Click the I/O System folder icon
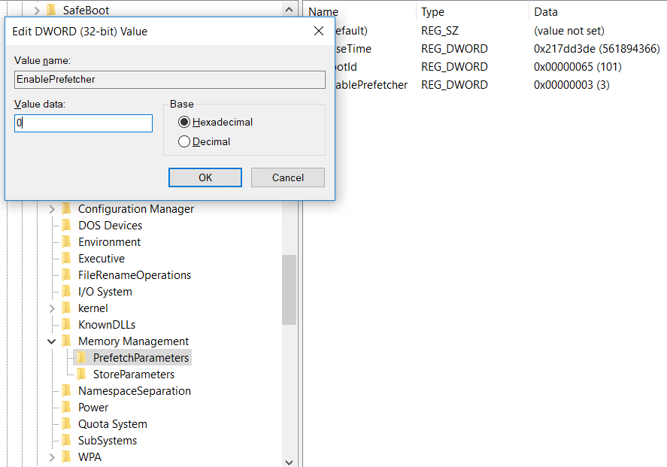Image resolution: width=667 pixels, height=467 pixels. [x=67, y=292]
